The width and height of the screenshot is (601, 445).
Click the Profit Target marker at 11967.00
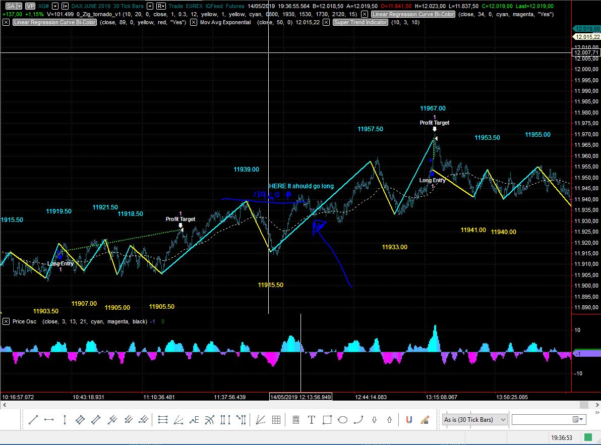[x=434, y=123]
